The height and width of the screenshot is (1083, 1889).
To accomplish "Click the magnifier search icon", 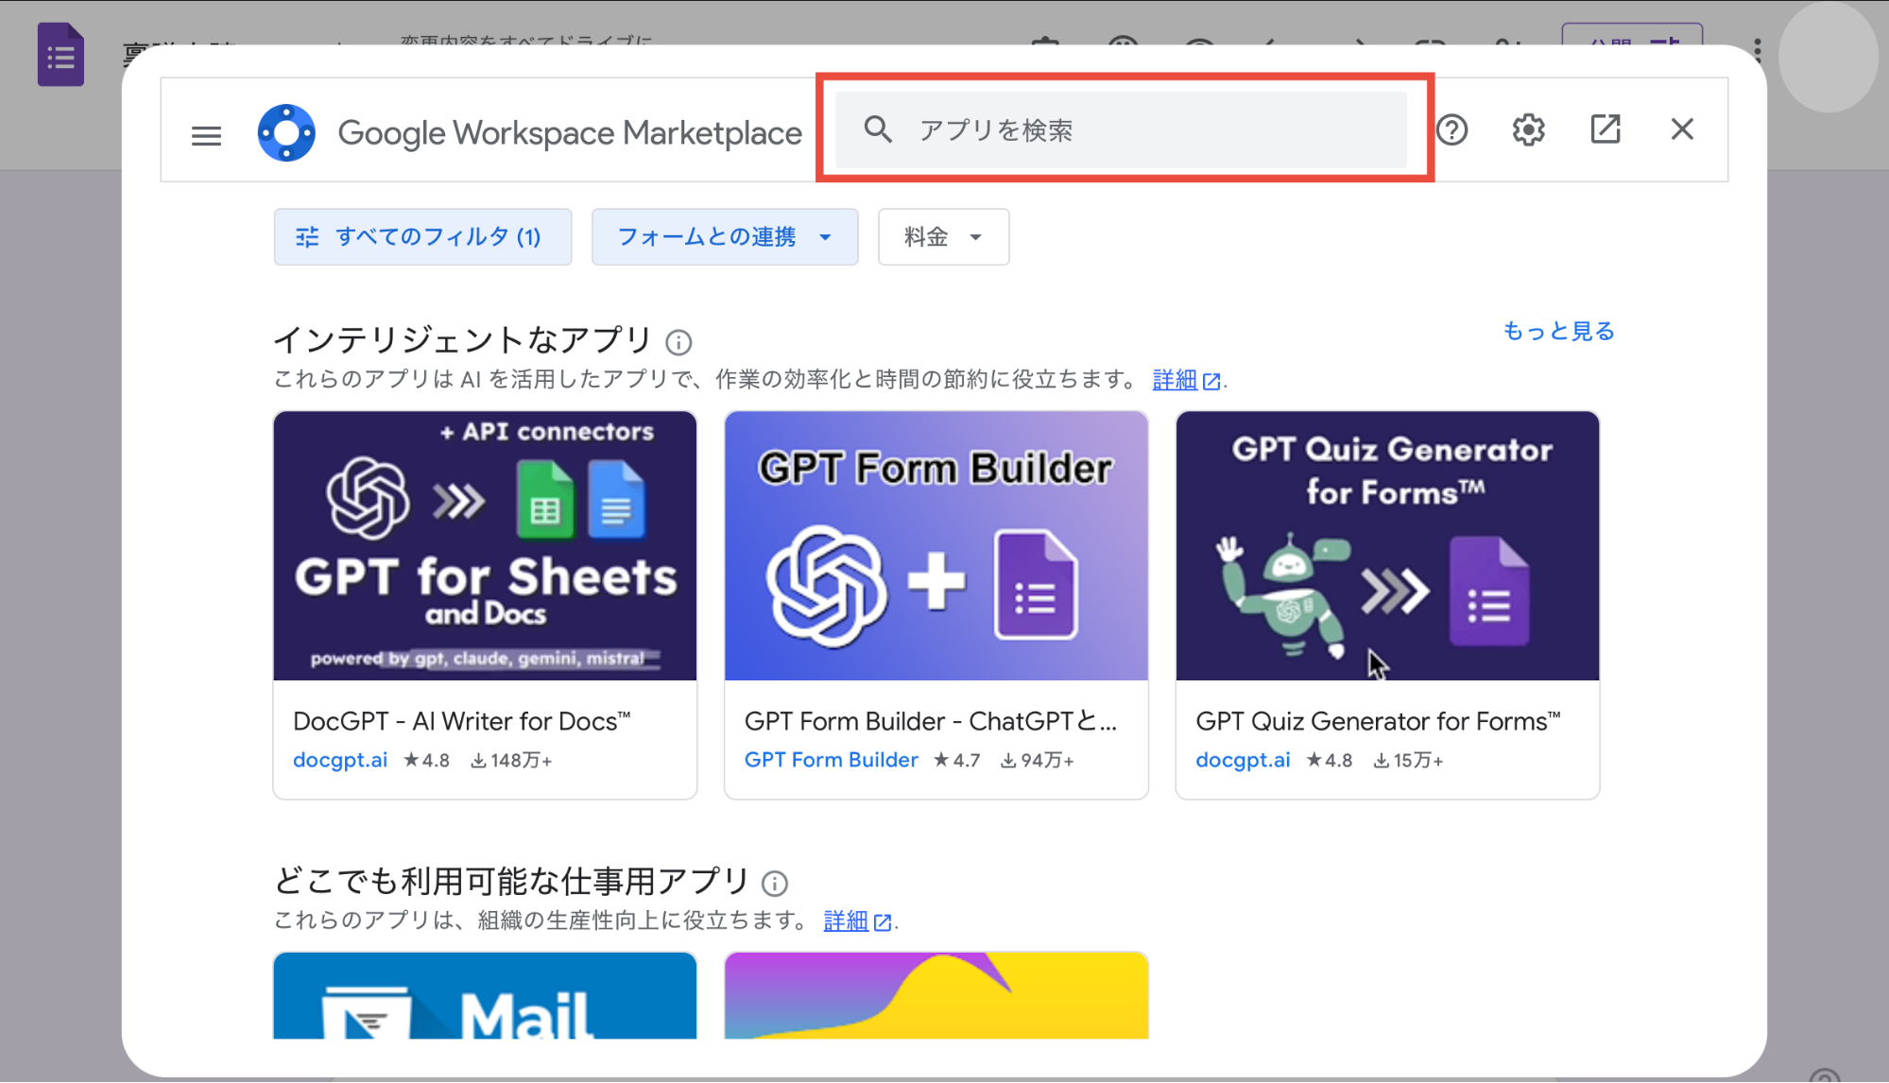I will point(878,129).
